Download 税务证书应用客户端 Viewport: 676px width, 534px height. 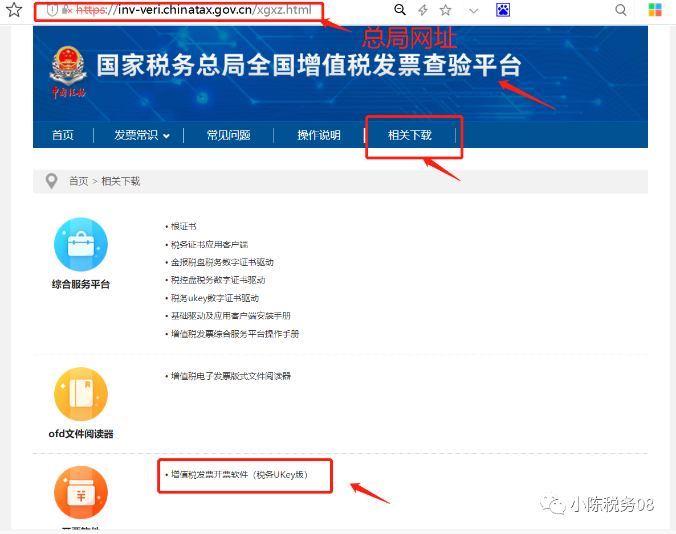pos(210,245)
